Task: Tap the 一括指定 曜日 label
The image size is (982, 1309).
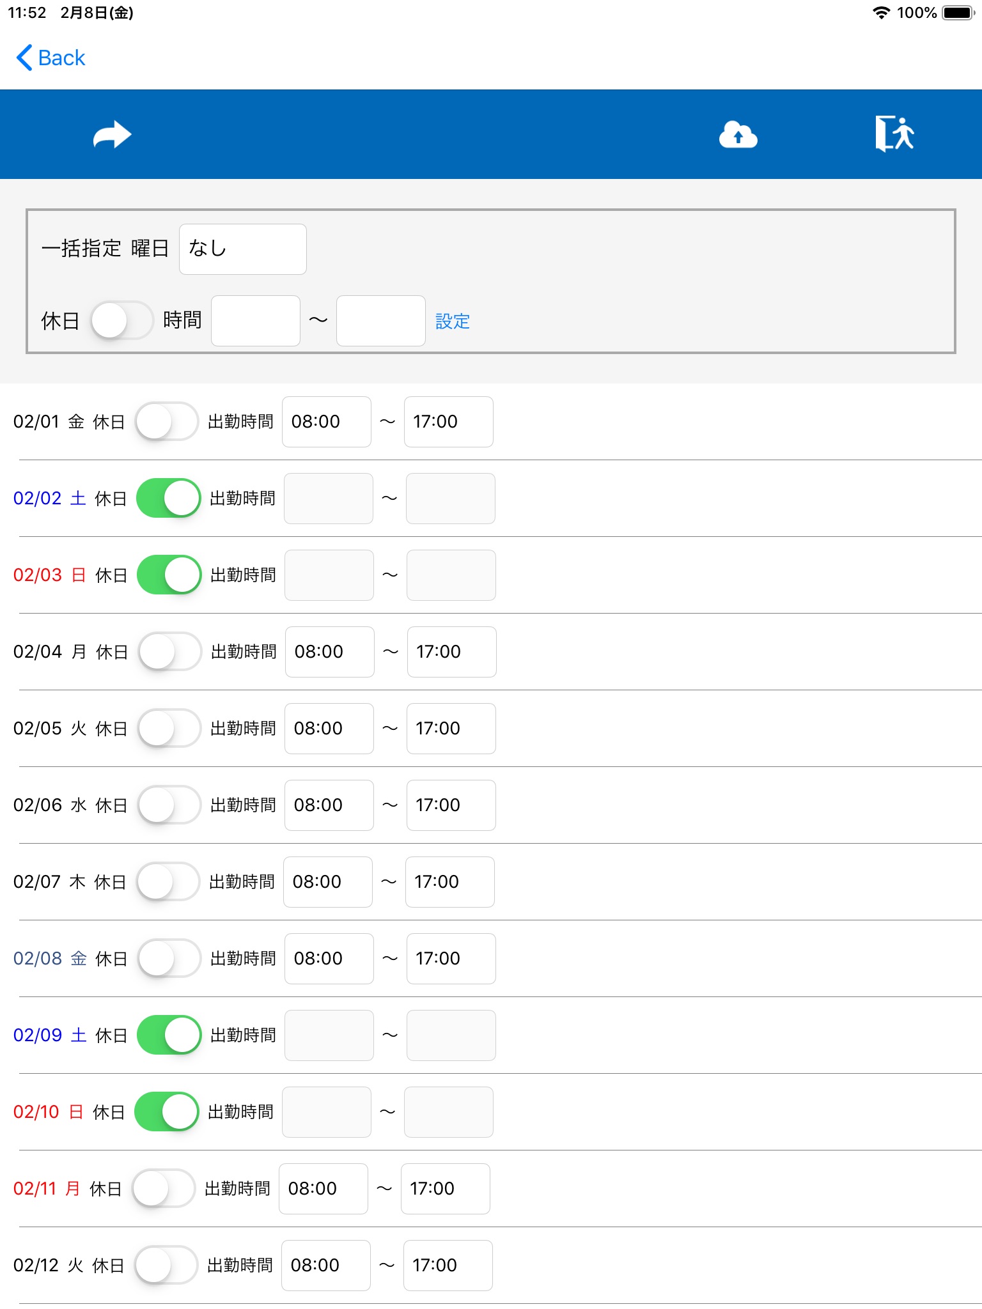Action: (x=105, y=249)
